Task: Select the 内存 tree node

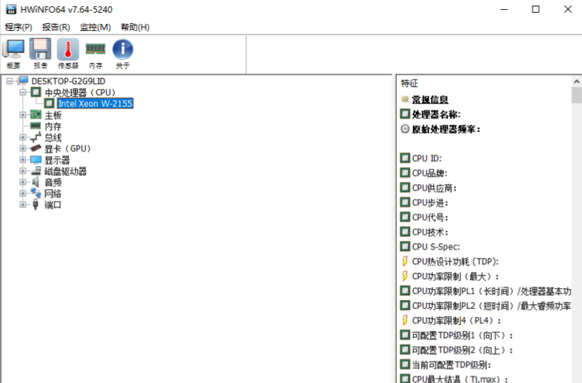Action: pos(53,126)
